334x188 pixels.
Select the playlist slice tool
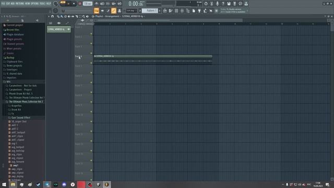[77, 16]
